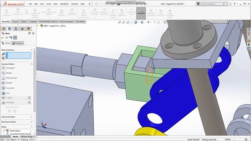Undo the last mate with blue arrow
Image resolution: width=251 pixels, height=141 pixels.
(11, 38)
